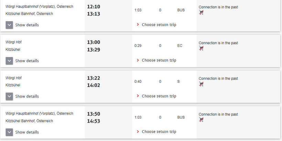Click the 12:10 departure time
Viewport: 282px width, 141px height.
pyautogui.click(x=94, y=7)
